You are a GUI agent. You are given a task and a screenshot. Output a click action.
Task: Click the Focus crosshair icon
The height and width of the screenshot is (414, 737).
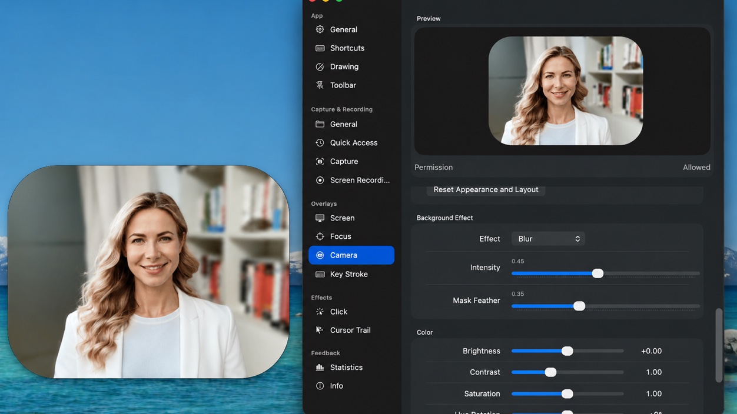coord(320,236)
